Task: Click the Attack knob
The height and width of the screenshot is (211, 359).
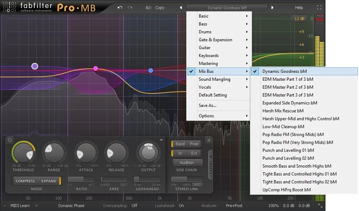Action: point(86,152)
